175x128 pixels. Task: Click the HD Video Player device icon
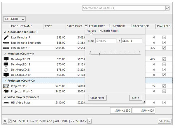click(6, 103)
